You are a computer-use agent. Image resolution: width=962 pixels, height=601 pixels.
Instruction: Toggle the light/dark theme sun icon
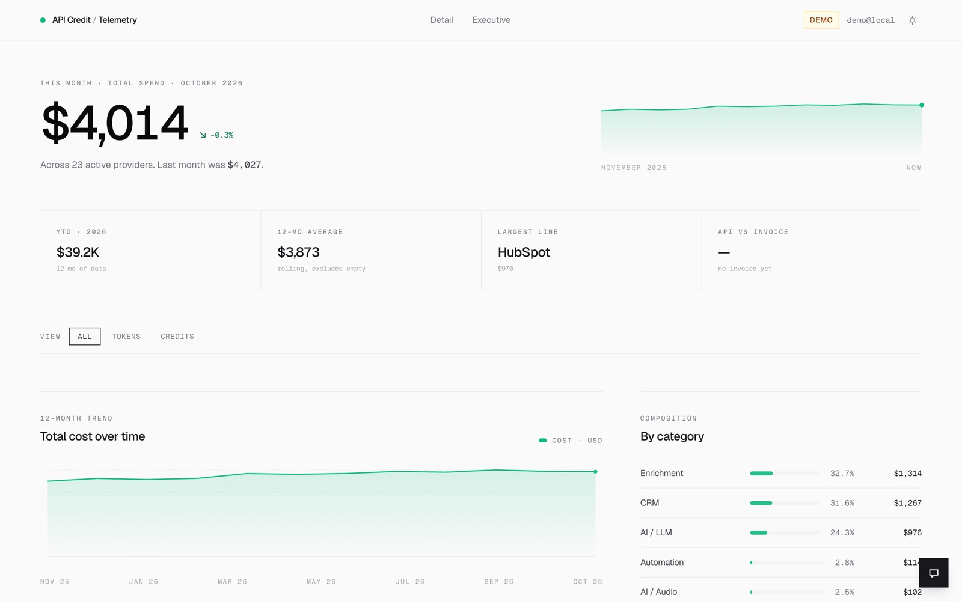[912, 20]
